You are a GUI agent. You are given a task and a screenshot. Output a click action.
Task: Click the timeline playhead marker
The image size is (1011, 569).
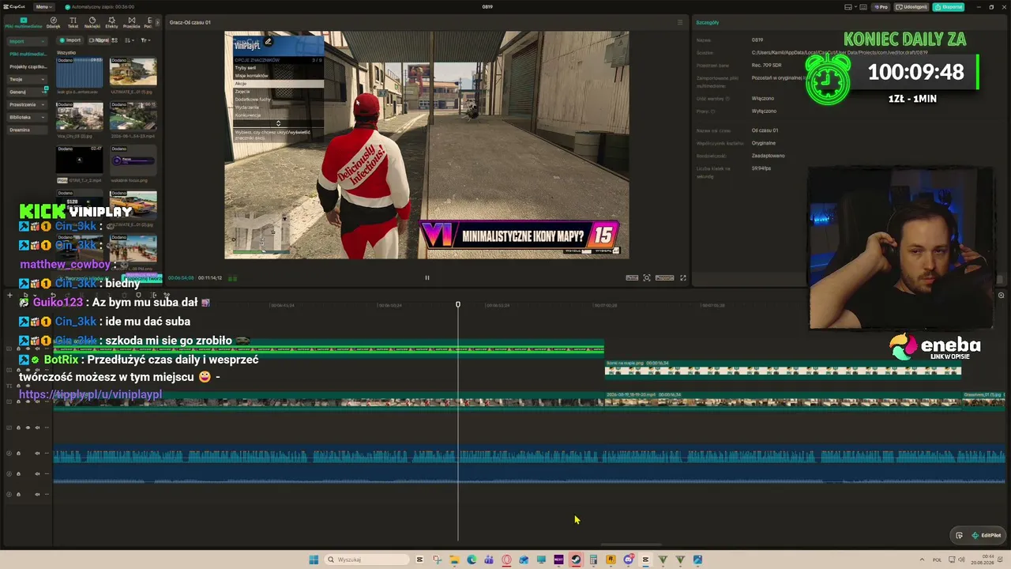click(x=458, y=305)
